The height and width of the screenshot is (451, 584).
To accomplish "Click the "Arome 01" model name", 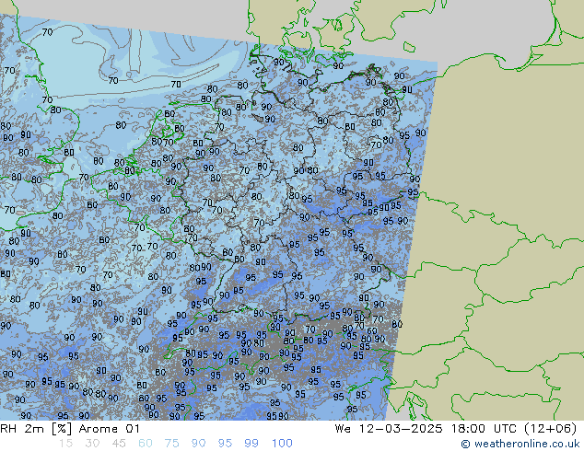I will pyautogui.click(x=109, y=429).
